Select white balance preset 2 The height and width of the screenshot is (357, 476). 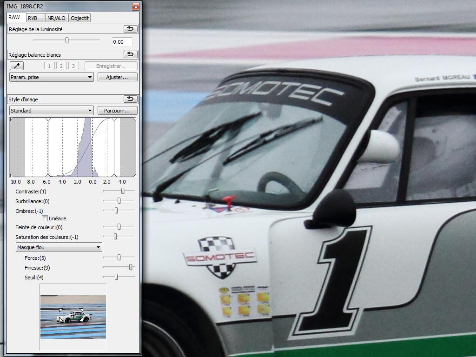(x=61, y=66)
